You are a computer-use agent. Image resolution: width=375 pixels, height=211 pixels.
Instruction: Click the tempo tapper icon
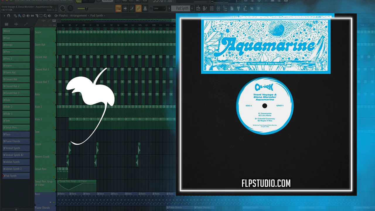click(x=245, y=8)
